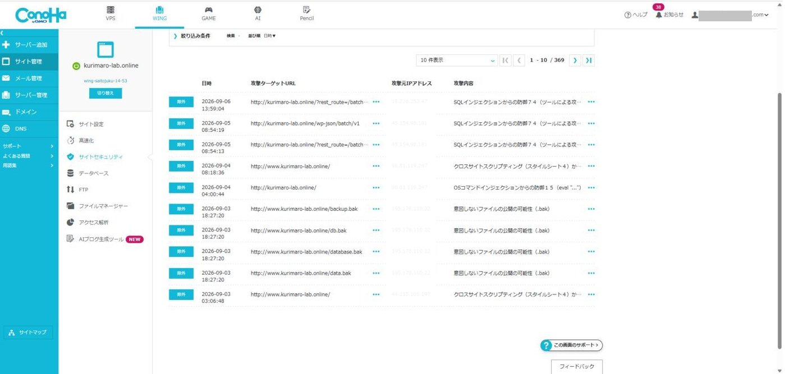Open FTP in the site menu
Viewport: 785px width, 374px height.
coord(77,190)
